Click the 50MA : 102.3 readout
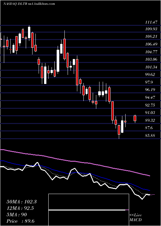 22,202
